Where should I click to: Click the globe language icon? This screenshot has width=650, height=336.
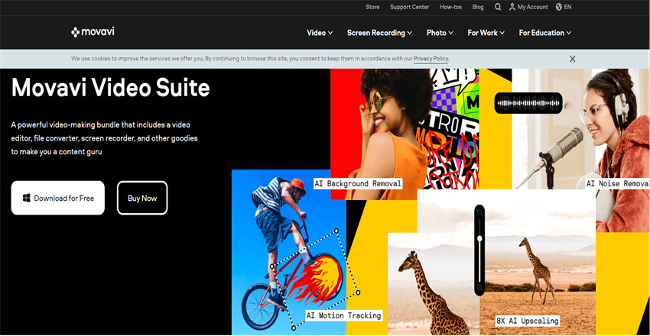[x=559, y=7]
